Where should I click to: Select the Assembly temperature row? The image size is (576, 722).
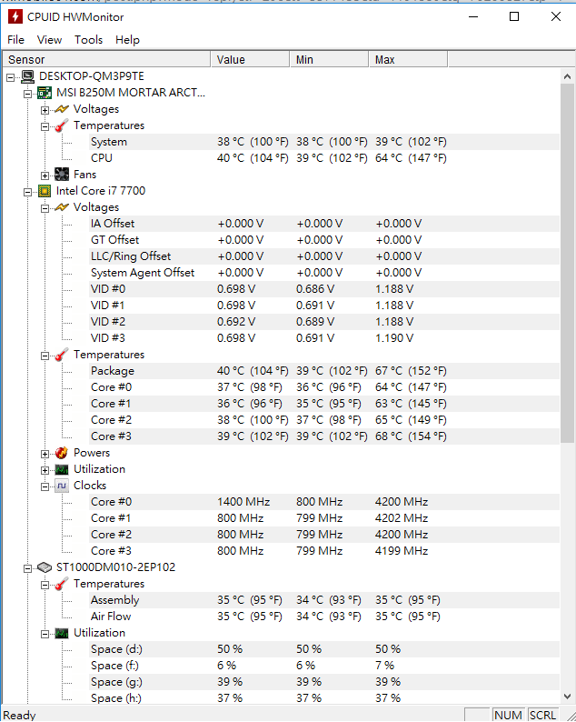click(x=324, y=600)
